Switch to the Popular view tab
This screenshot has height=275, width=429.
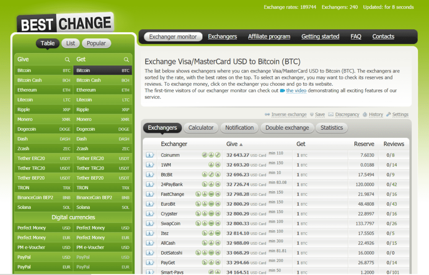(x=96, y=43)
